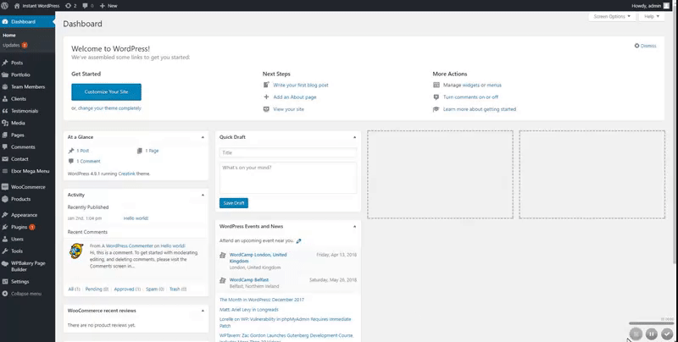Open the '1 Page' link in At a Glance
This screenshot has height=342, width=678.
coord(152,151)
